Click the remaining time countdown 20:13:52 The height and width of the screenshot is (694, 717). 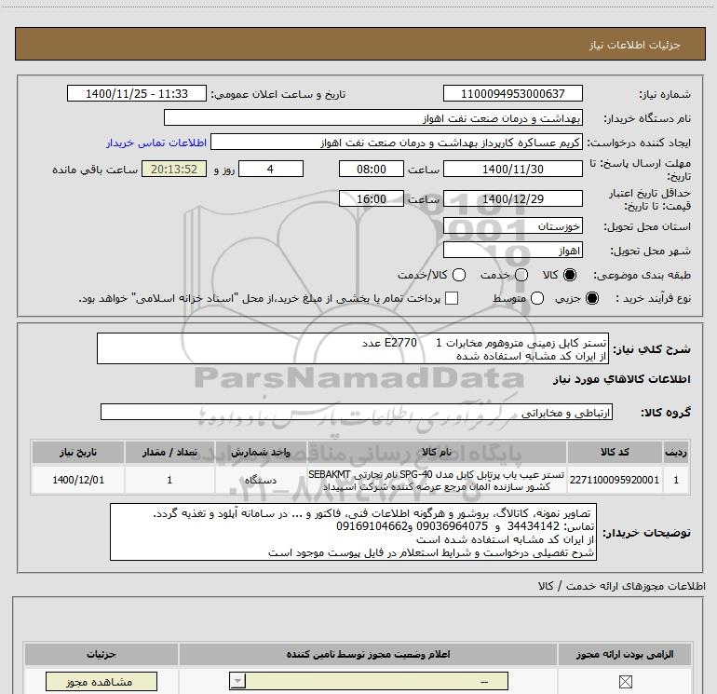tap(174, 169)
